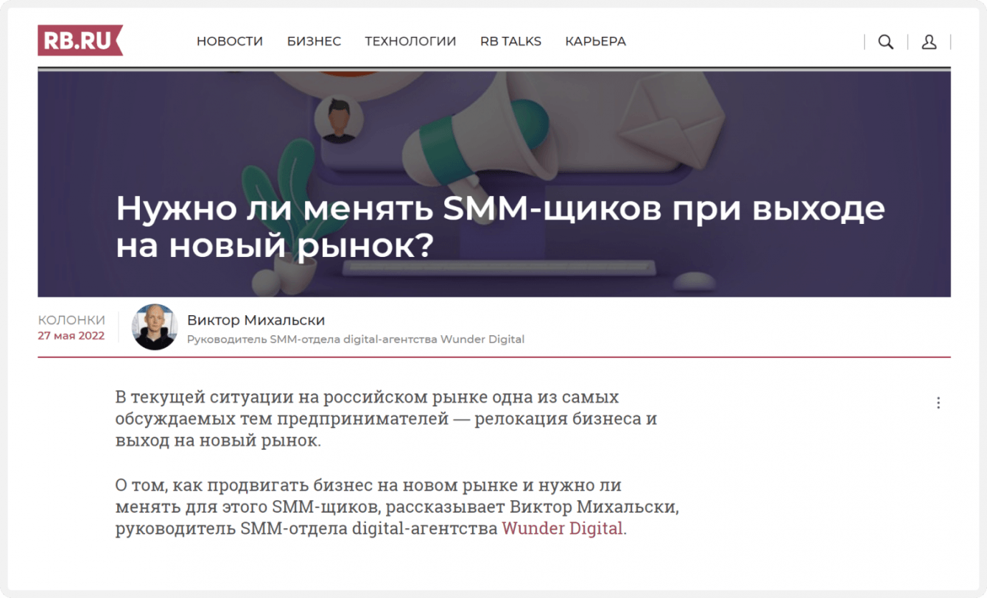Viewport: 987px width, 598px height.
Task: Open the Технологии menu item
Action: (x=410, y=41)
